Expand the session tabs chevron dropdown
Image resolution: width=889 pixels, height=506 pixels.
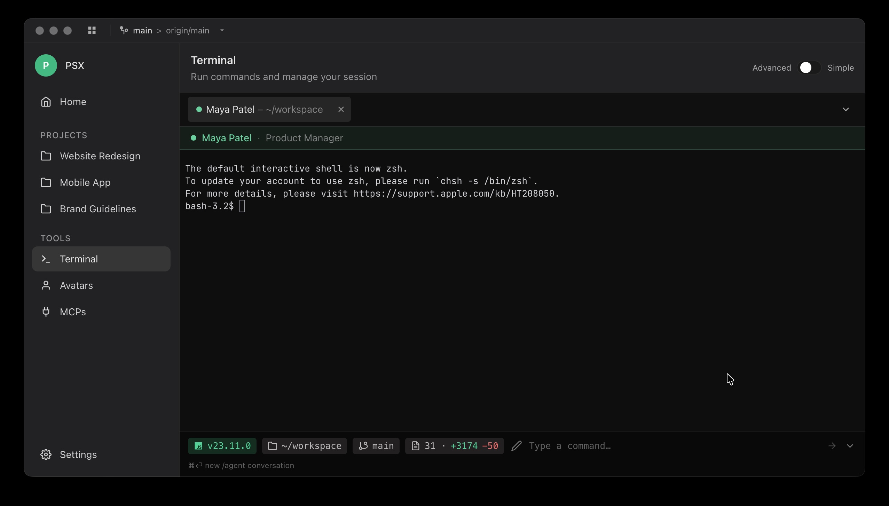point(845,109)
